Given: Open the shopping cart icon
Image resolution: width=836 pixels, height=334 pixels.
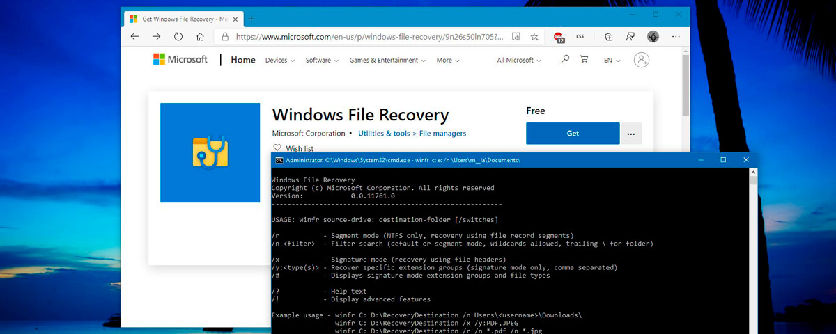Looking at the screenshot, I should coord(584,60).
